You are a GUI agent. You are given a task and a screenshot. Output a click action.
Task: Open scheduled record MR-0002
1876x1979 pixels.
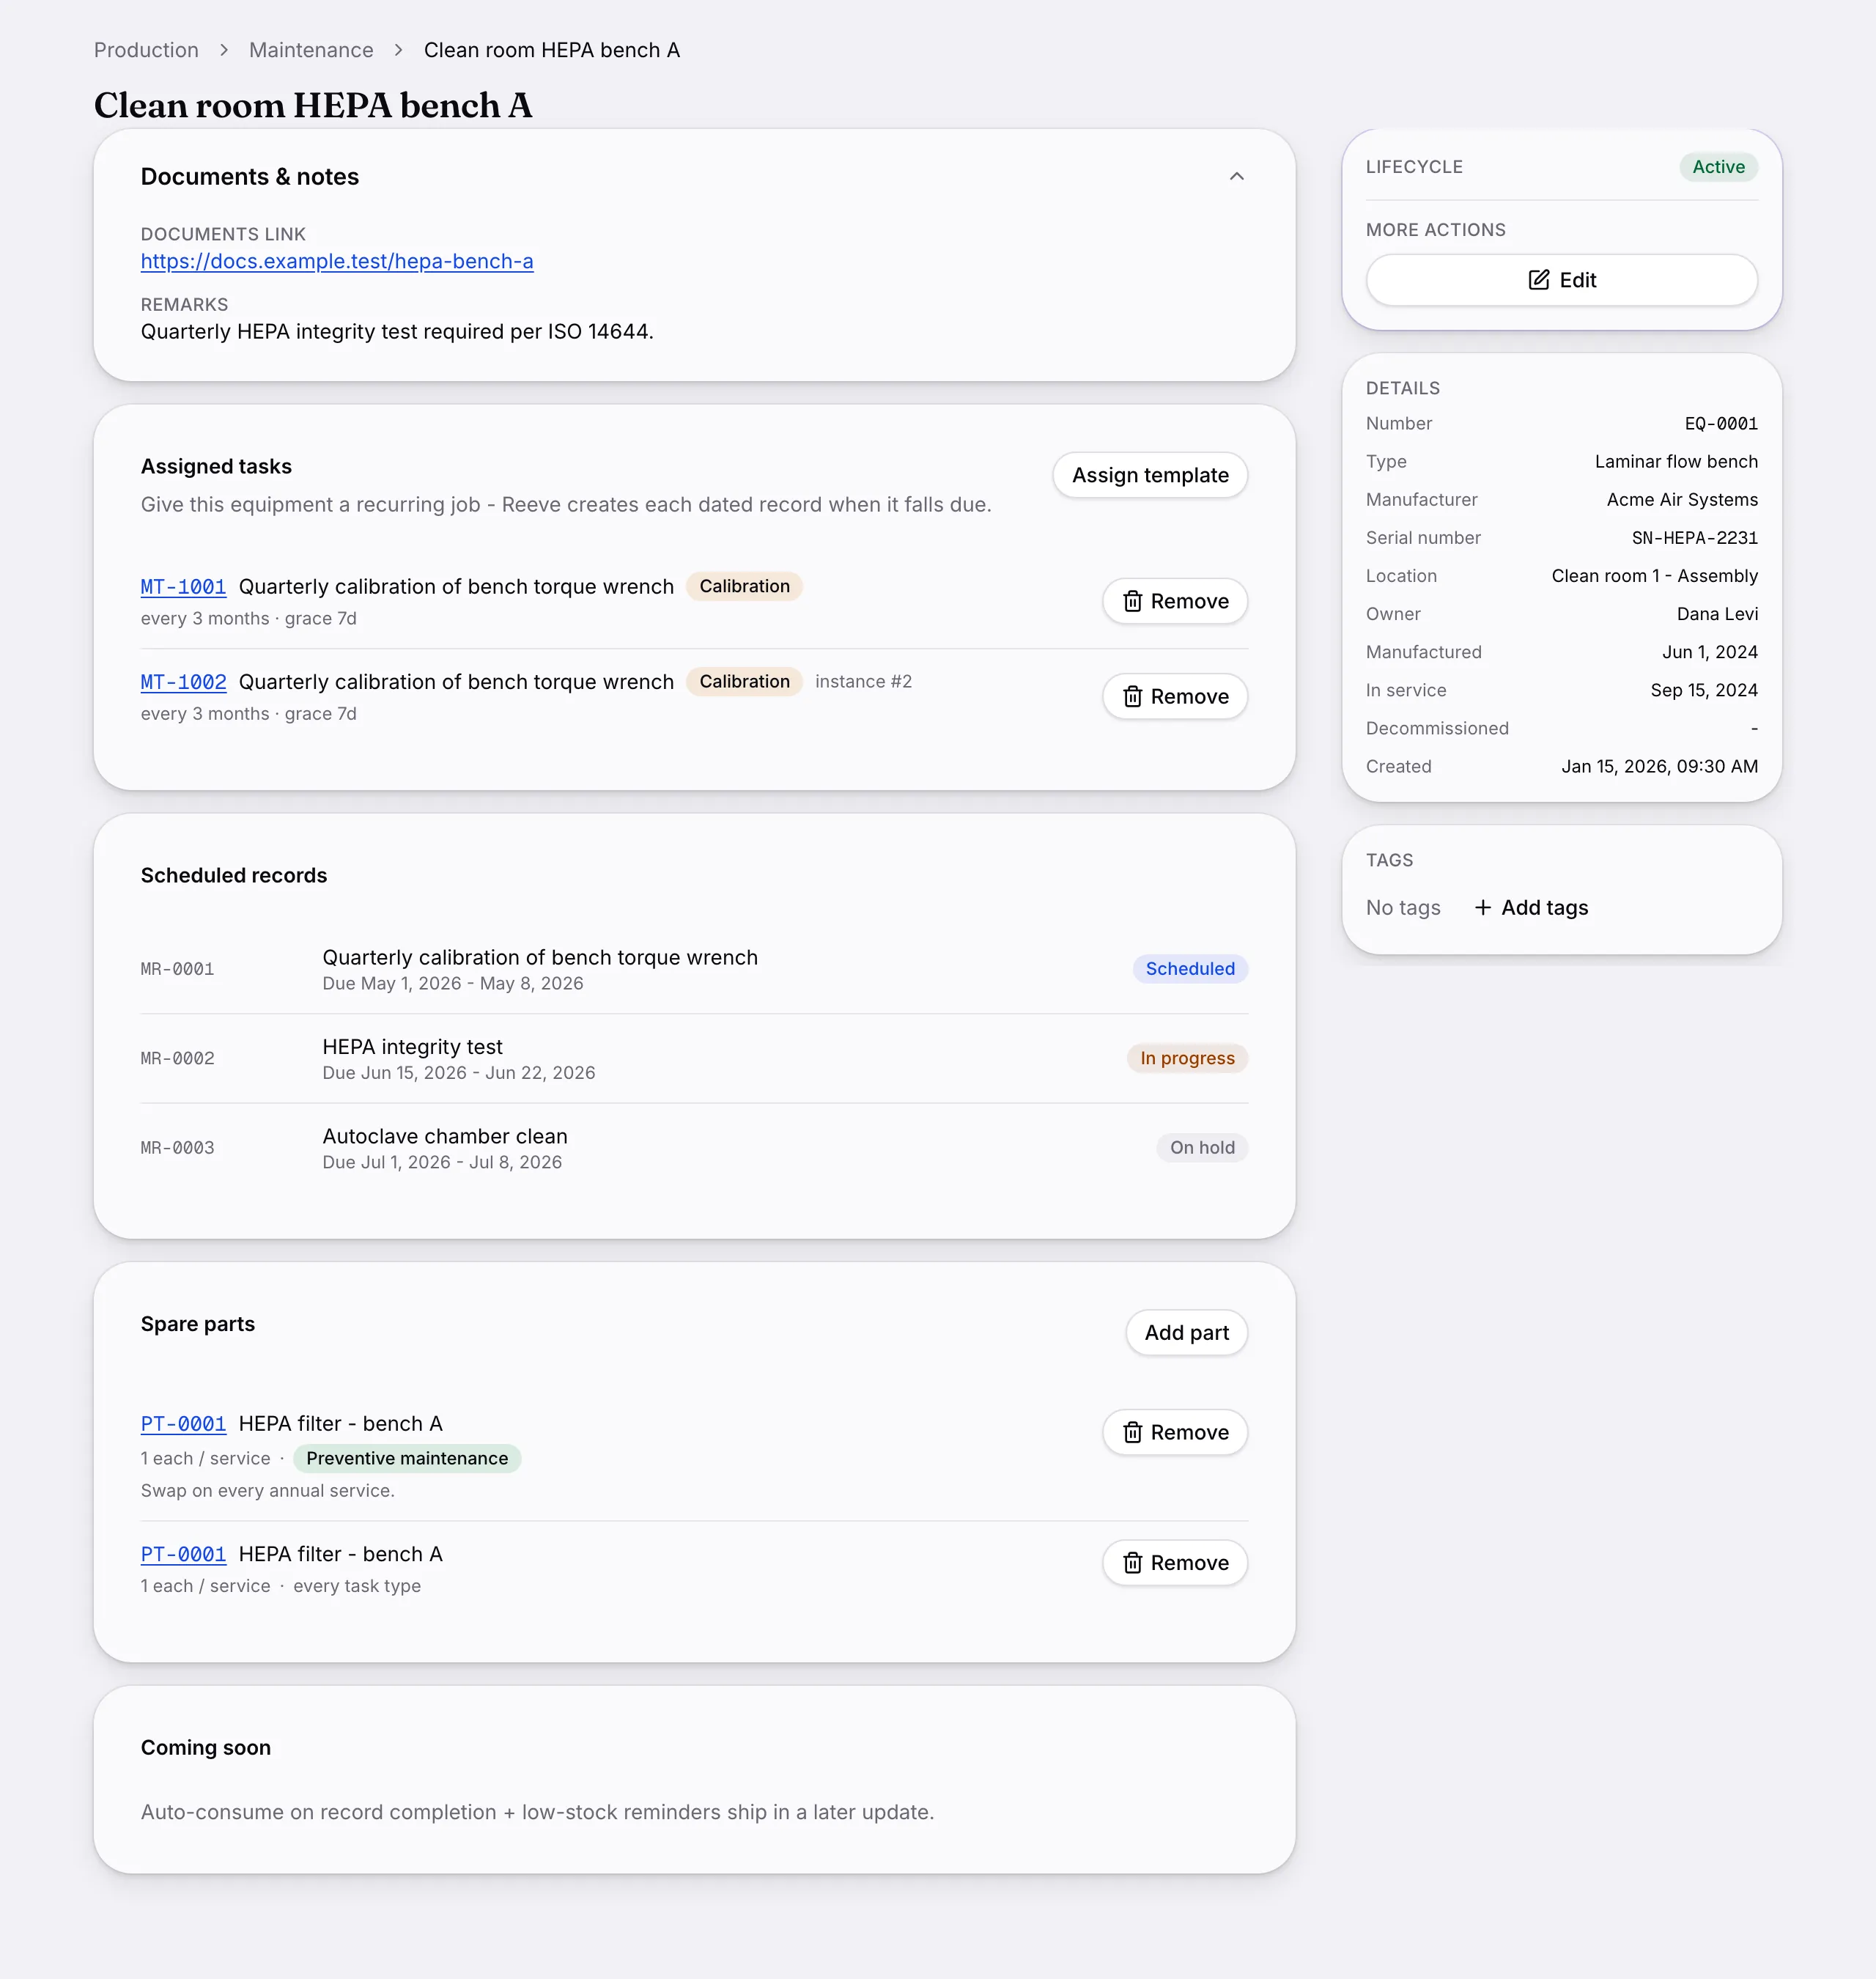tap(694, 1058)
